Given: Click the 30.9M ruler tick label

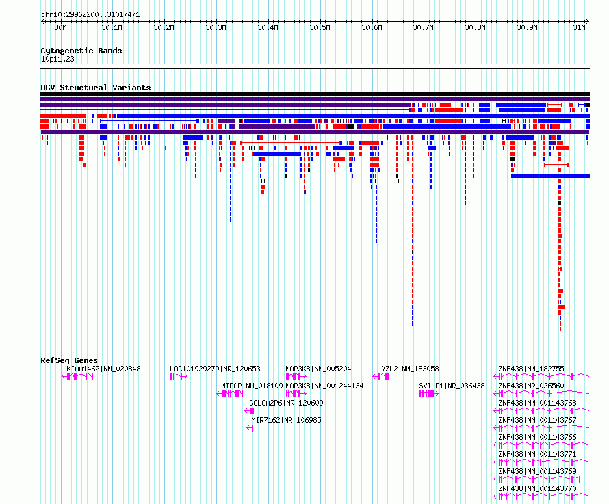Looking at the screenshot, I should pyautogui.click(x=528, y=27).
